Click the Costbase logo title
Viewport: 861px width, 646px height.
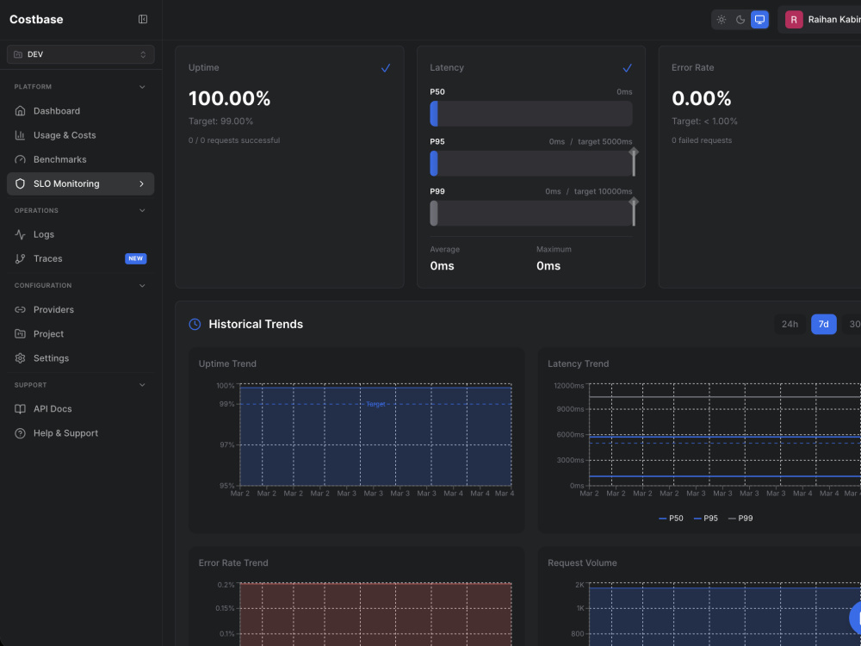pyautogui.click(x=36, y=19)
